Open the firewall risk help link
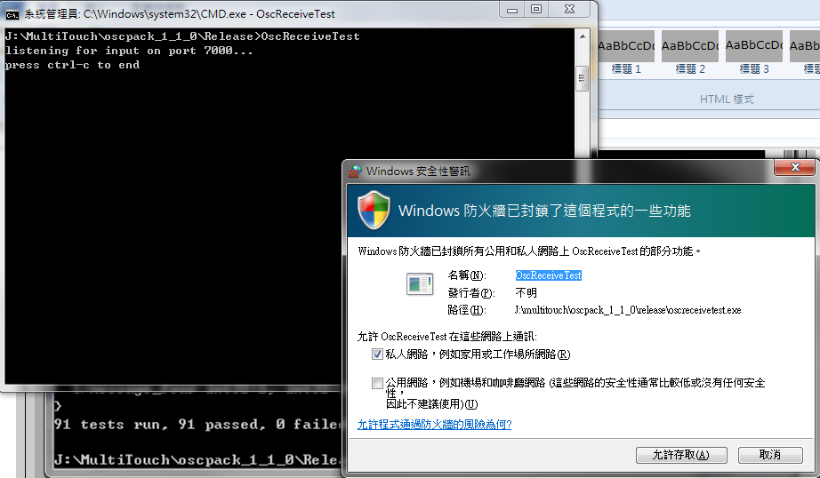The image size is (820, 478). point(434,424)
